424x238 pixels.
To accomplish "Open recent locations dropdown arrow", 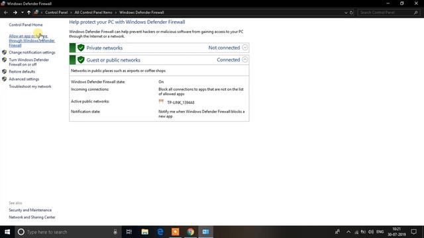I will tap(22, 13).
